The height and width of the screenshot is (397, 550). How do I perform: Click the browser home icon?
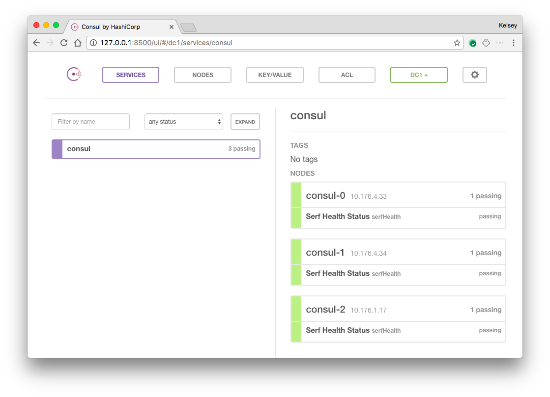78,43
